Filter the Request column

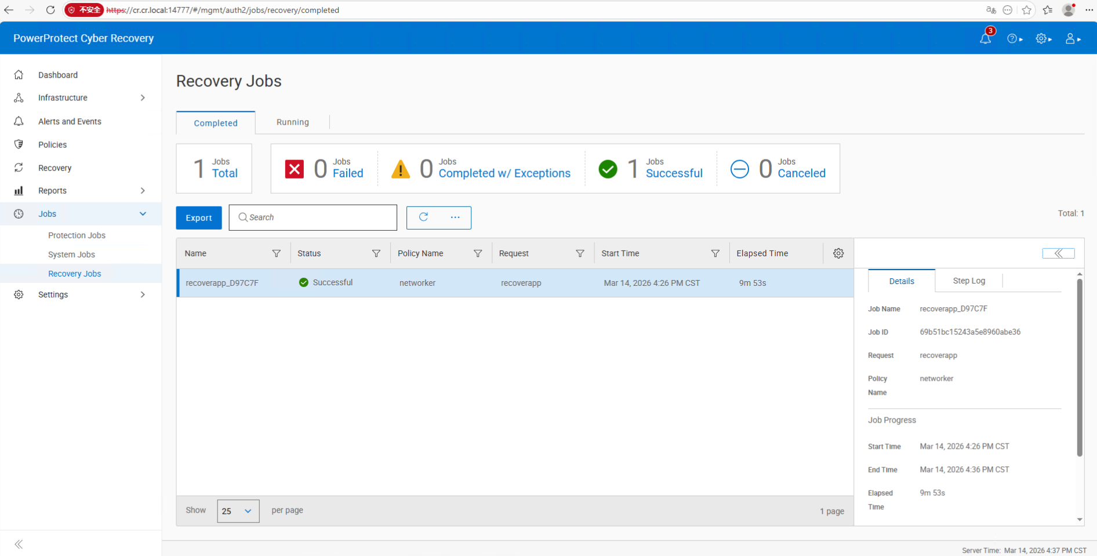pyautogui.click(x=580, y=253)
